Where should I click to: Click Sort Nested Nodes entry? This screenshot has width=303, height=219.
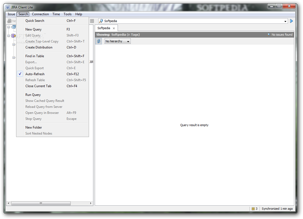(53, 133)
